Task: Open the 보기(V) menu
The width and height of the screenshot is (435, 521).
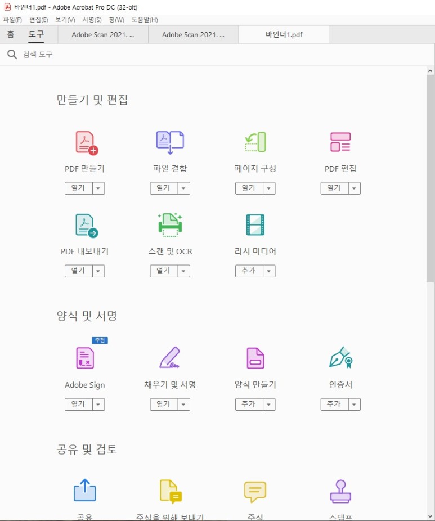Action: pyautogui.click(x=65, y=20)
